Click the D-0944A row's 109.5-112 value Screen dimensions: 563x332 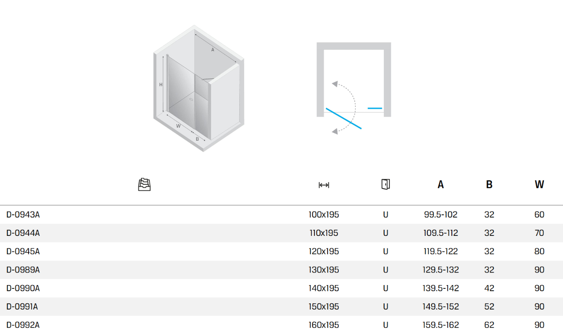pyautogui.click(x=441, y=233)
